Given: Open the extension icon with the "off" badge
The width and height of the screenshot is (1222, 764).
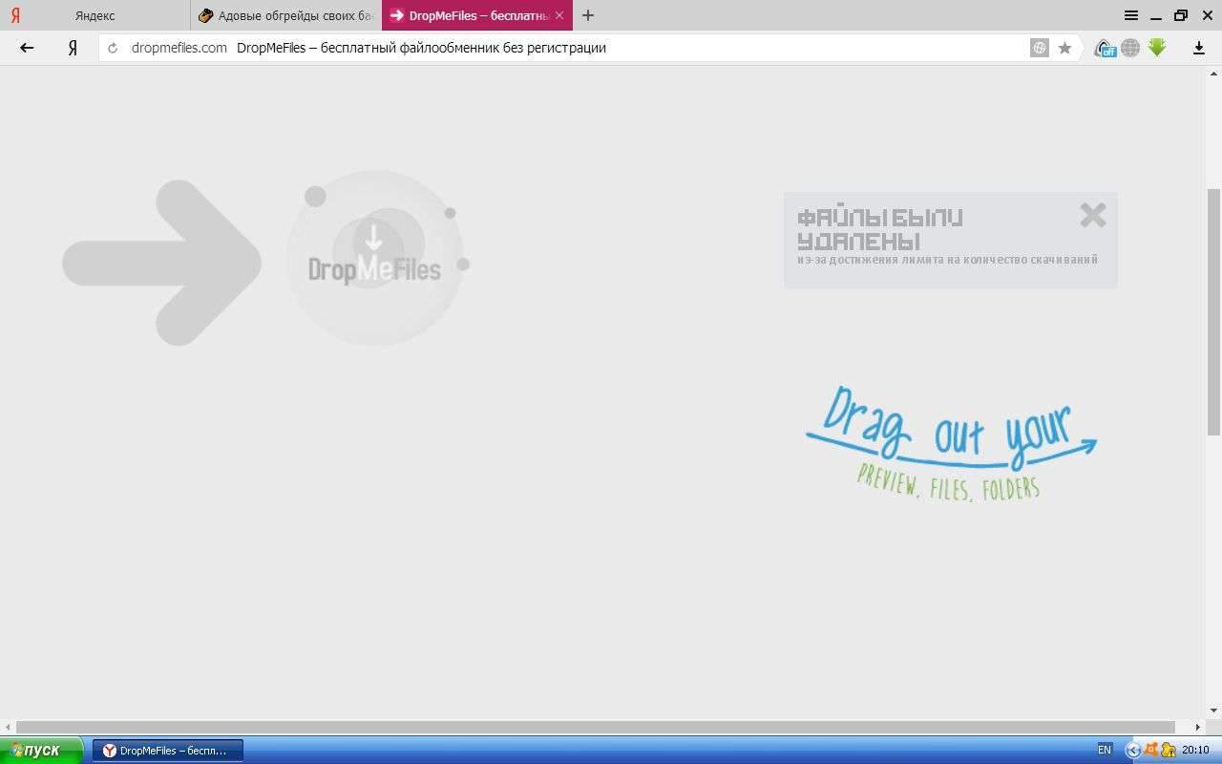Looking at the screenshot, I should click(x=1106, y=48).
